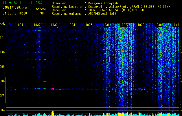Viewport: 182px width, 116px height.
Task: Click the 0.8 kHz axis label
Action: [x=3, y=81]
